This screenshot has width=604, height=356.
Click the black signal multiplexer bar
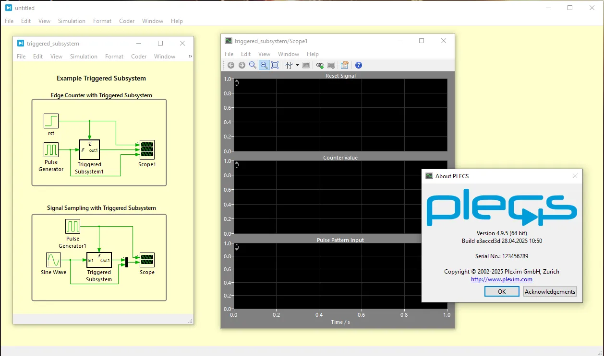pyautogui.click(x=126, y=262)
